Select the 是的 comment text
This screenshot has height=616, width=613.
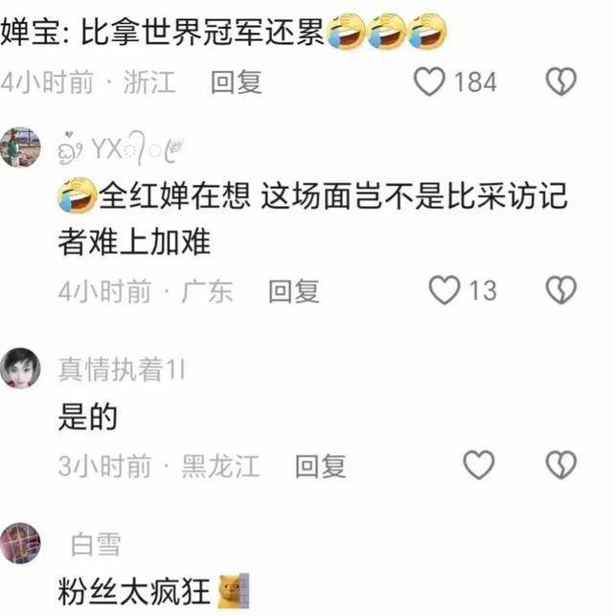click(87, 417)
